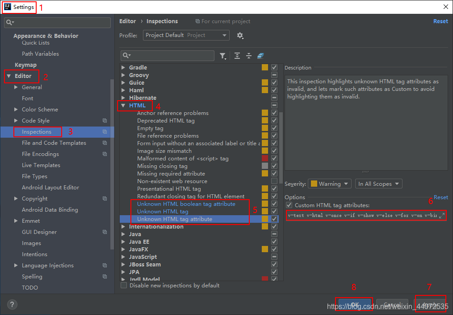
Task: Open the Font settings page
Action: 27,98
